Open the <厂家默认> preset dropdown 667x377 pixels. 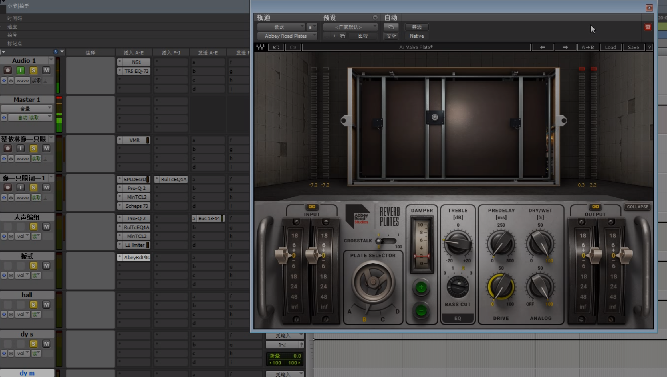click(x=350, y=27)
